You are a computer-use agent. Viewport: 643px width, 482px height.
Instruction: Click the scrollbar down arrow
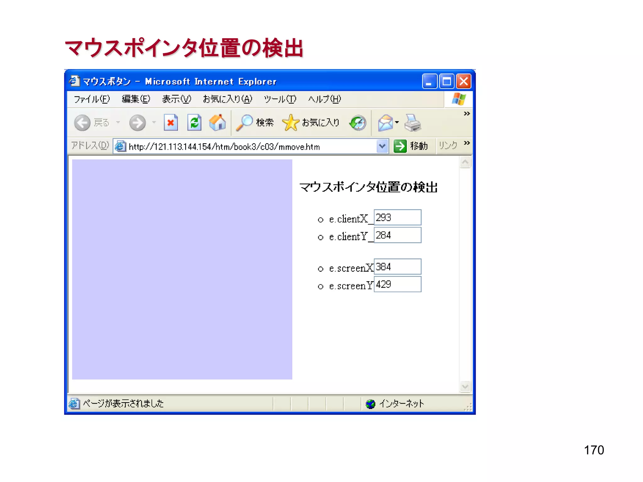[465, 386]
